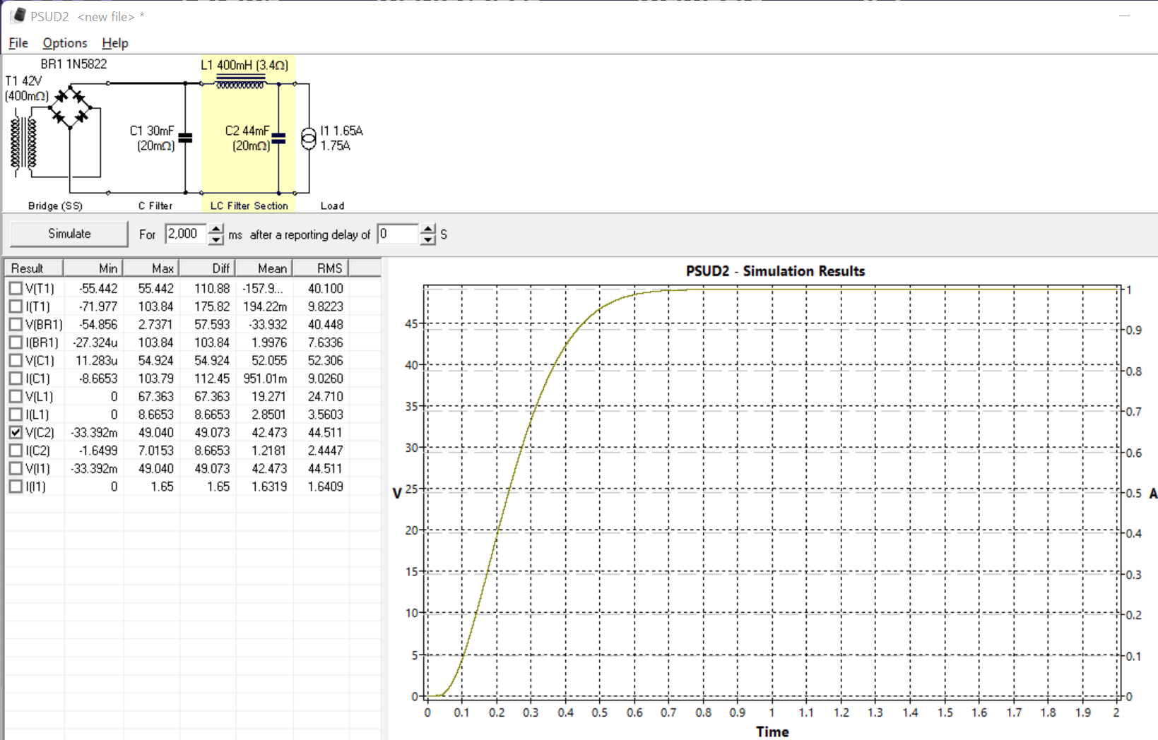Image resolution: width=1158 pixels, height=740 pixels.
Task: Open the Options menu
Action: (x=65, y=43)
